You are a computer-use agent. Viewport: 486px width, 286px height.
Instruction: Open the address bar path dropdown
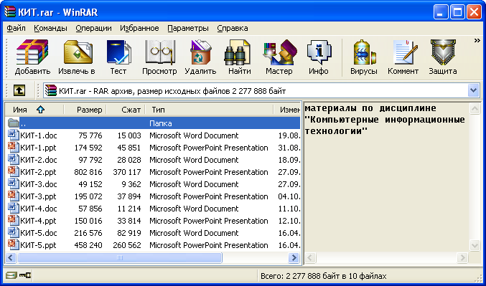click(x=473, y=91)
